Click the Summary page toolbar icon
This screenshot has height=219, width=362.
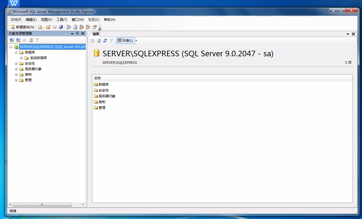pos(75,27)
